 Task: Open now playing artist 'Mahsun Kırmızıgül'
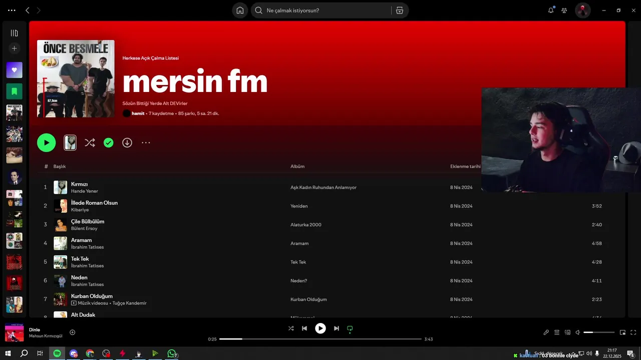click(46, 336)
